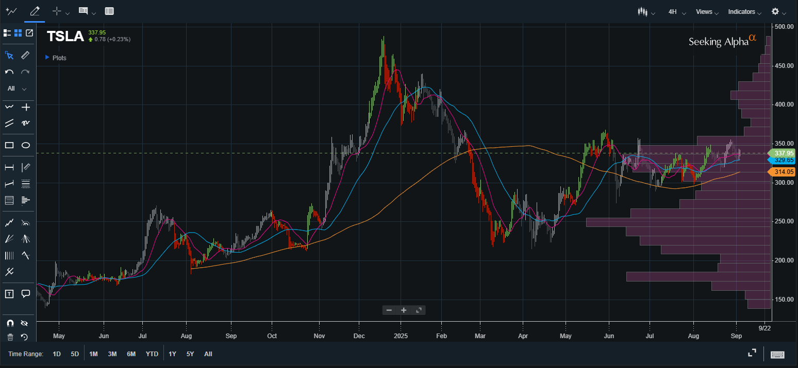This screenshot has height=368, width=798.
Task: Select the ruler measure tool
Action: tap(25, 55)
